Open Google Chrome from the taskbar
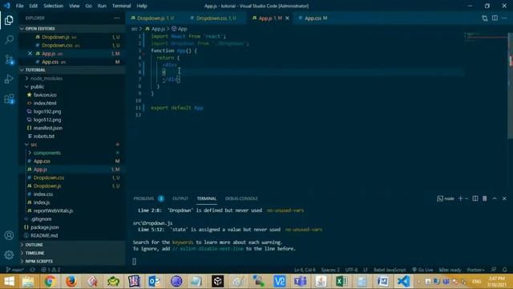Image resolution: width=513 pixels, height=289 pixels. pyautogui.click(x=50, y=281)
